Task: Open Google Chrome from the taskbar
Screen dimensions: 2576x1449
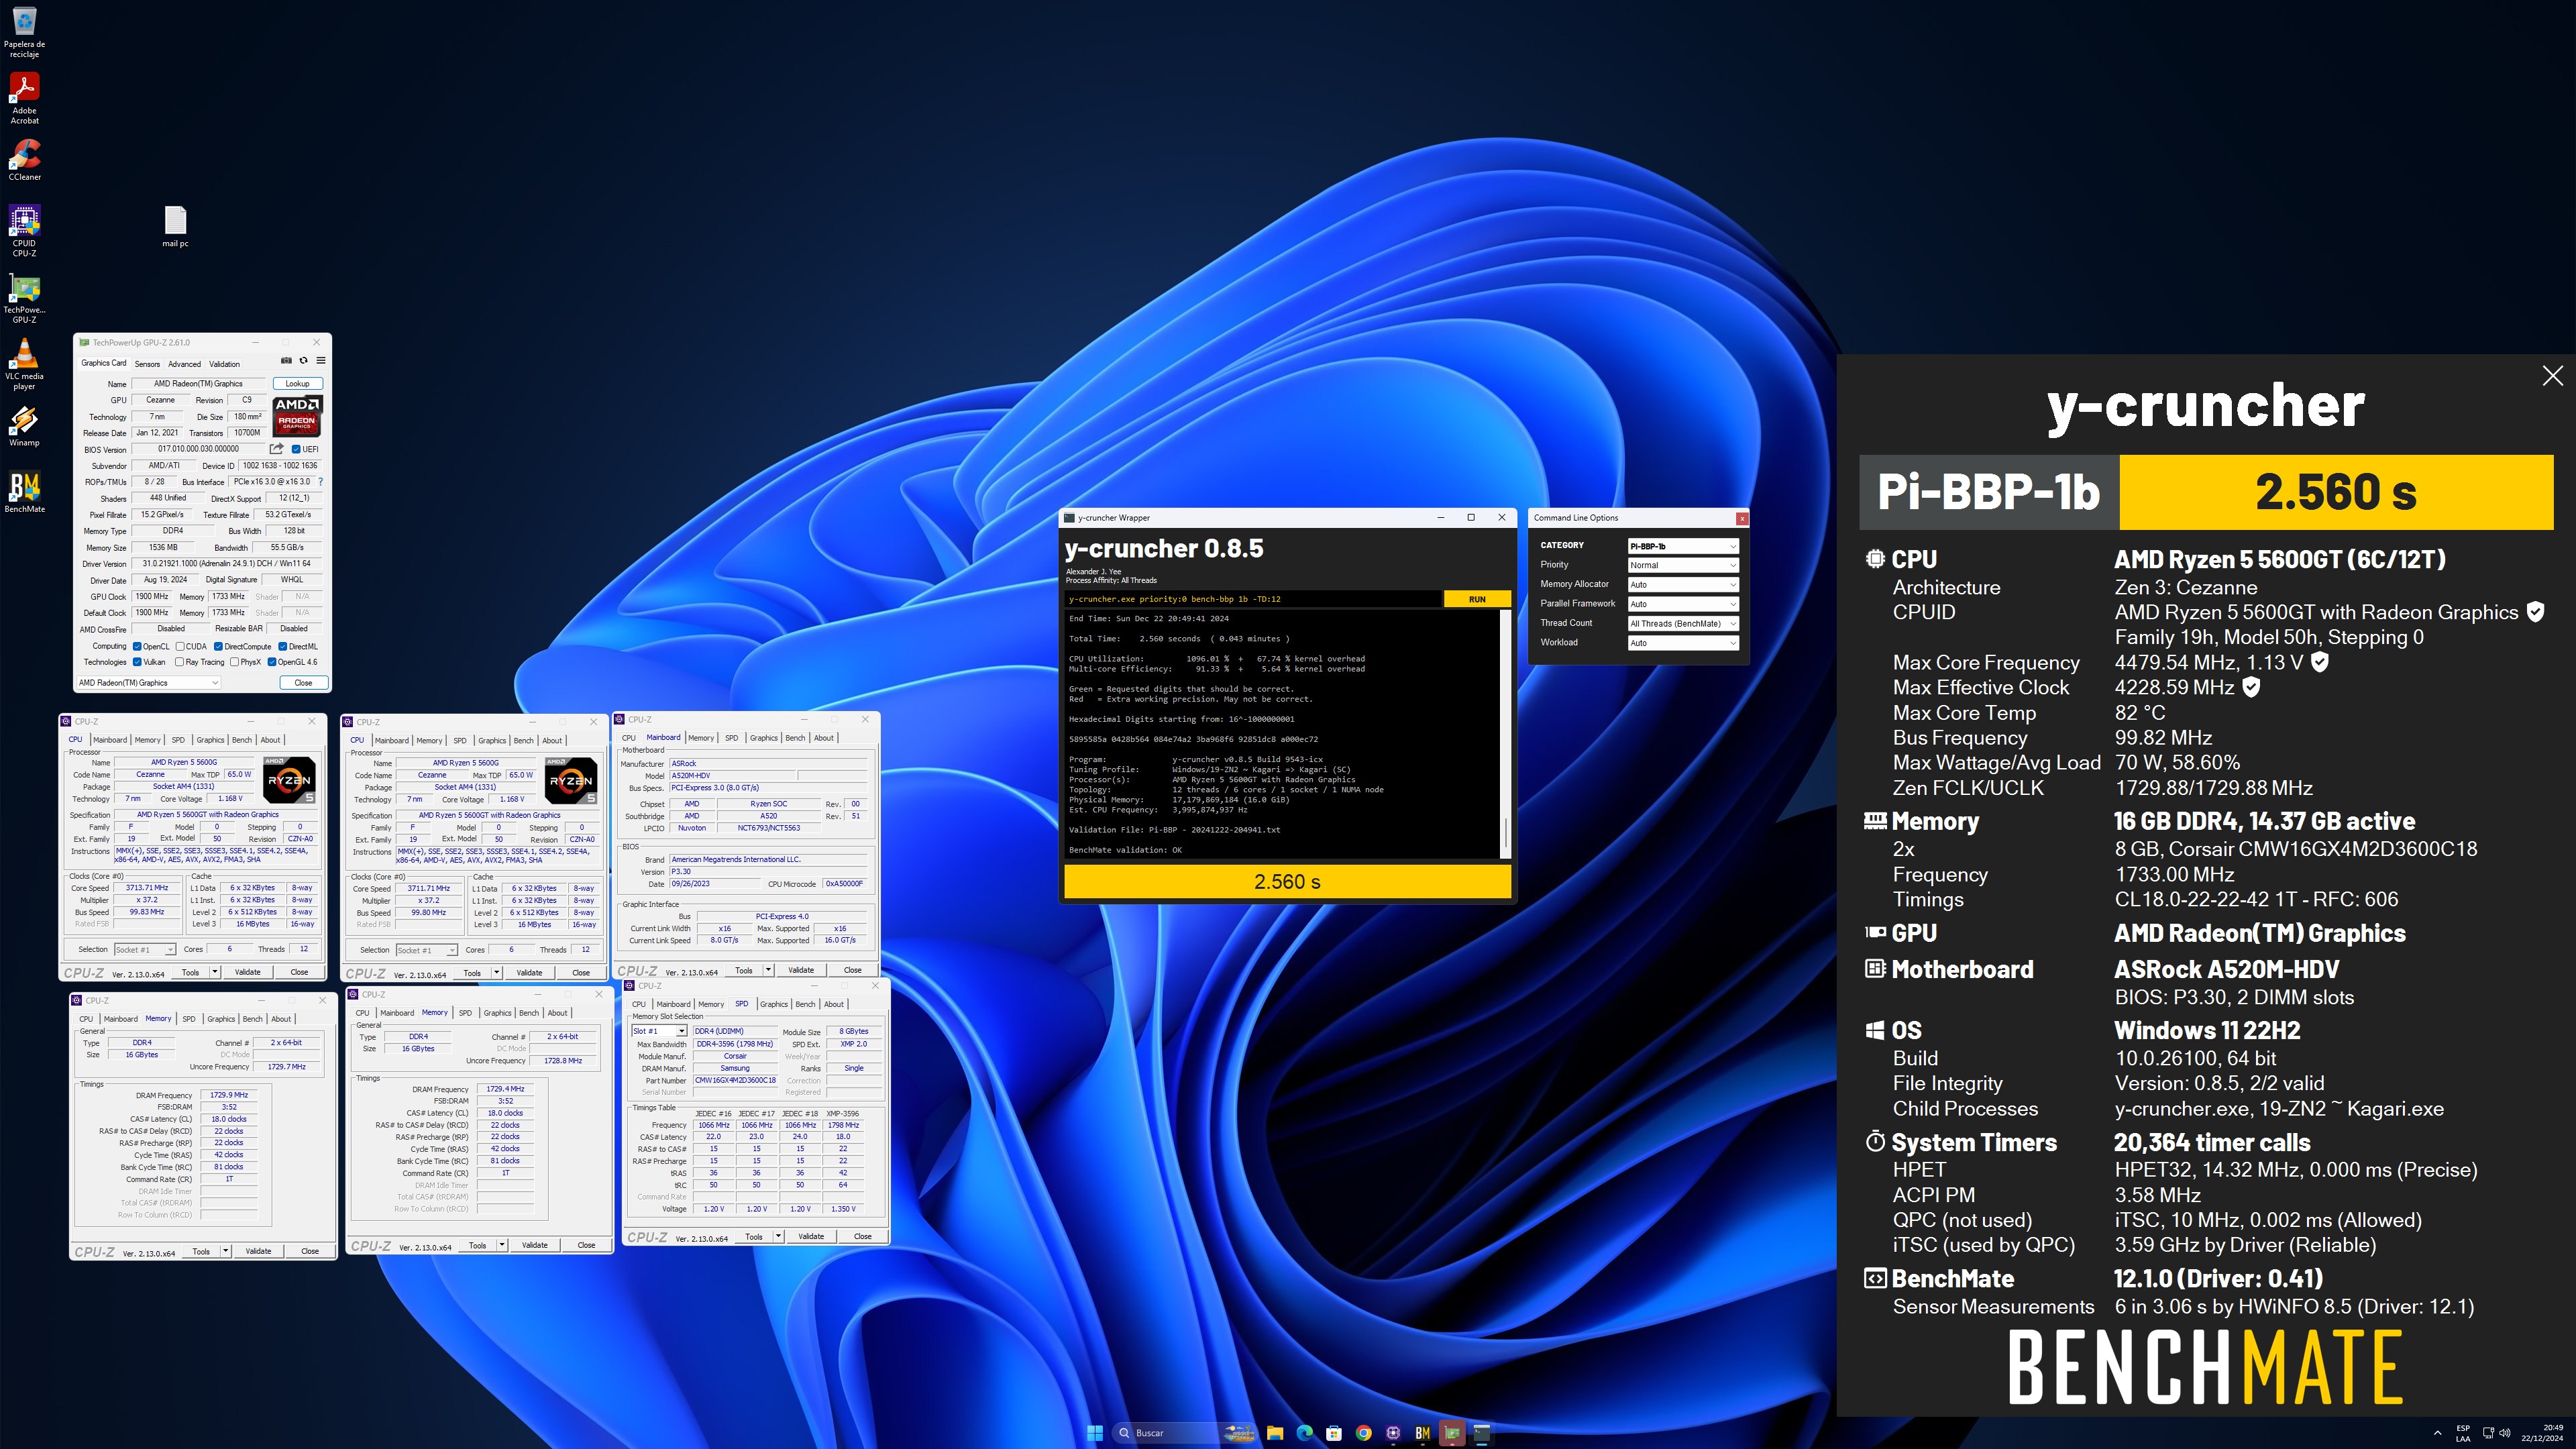Action: (1363, 1433)
